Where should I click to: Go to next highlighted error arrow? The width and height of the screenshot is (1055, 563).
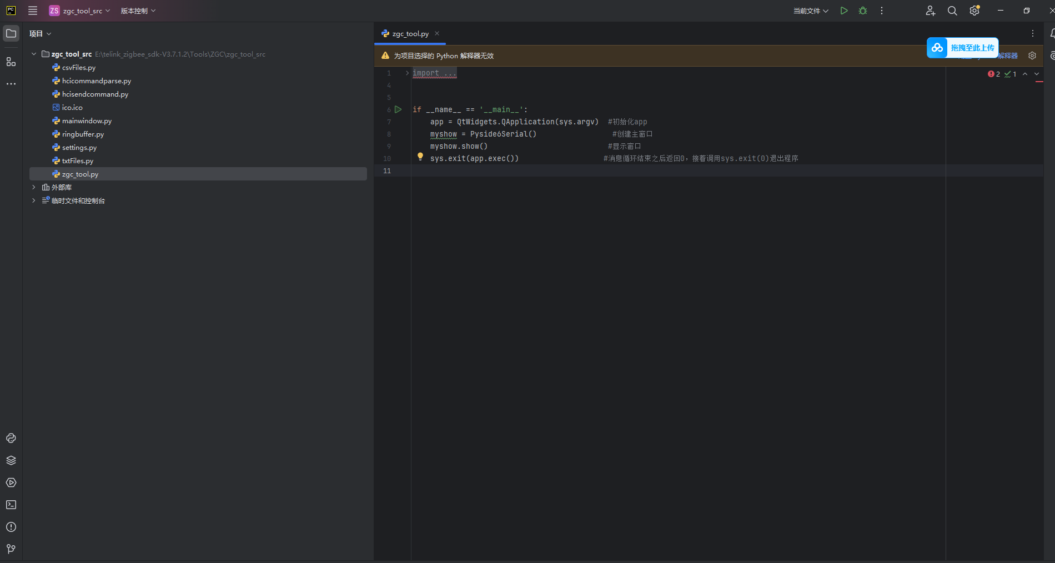1037,74
